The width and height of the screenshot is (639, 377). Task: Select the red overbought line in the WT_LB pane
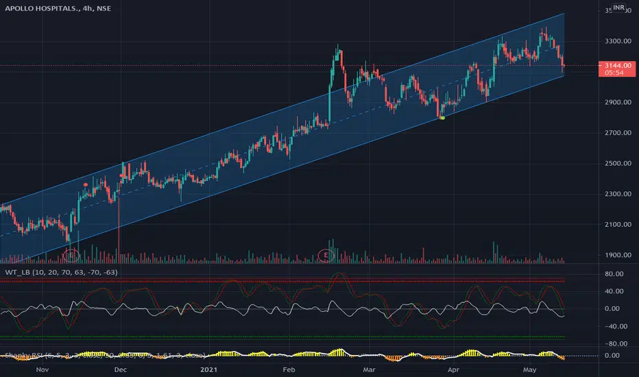(282, 280)
